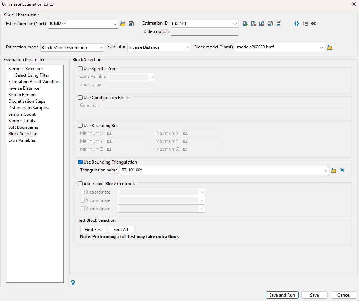
Task: Uncheck Use Bounding Triangulation
Action: point(80,162)
